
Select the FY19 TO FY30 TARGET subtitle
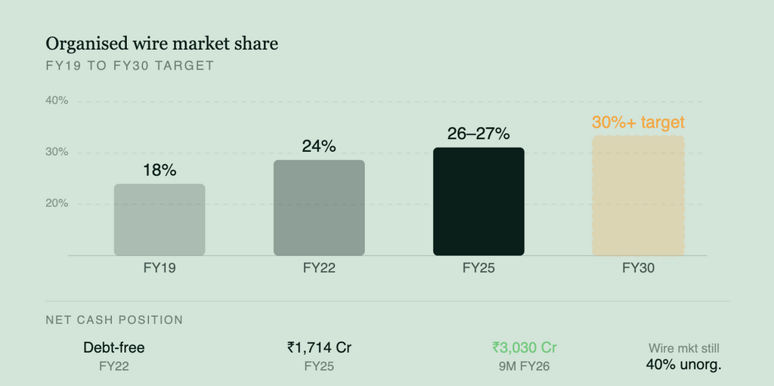click(130, 66)
